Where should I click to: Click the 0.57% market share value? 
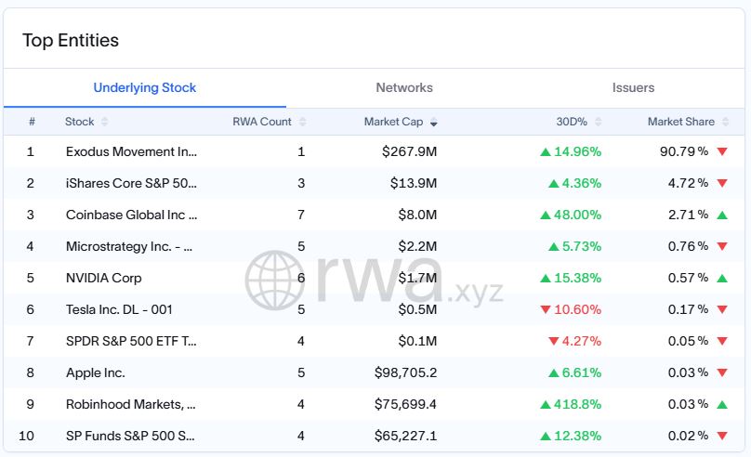point(688,278)
